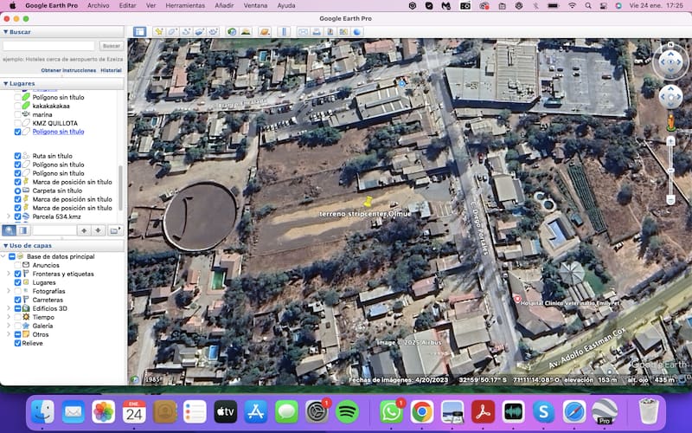The height and width of the screenshot is (433, 692).
Task: Uncheck the Parcela 534.kmz checkbox
Action: click(17, 216)
